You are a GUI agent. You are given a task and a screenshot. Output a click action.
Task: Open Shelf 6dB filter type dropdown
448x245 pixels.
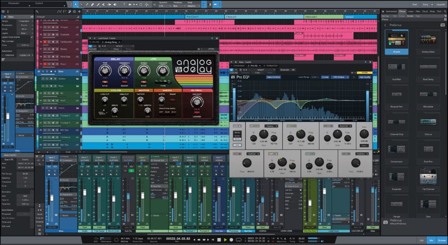(344, 126)
